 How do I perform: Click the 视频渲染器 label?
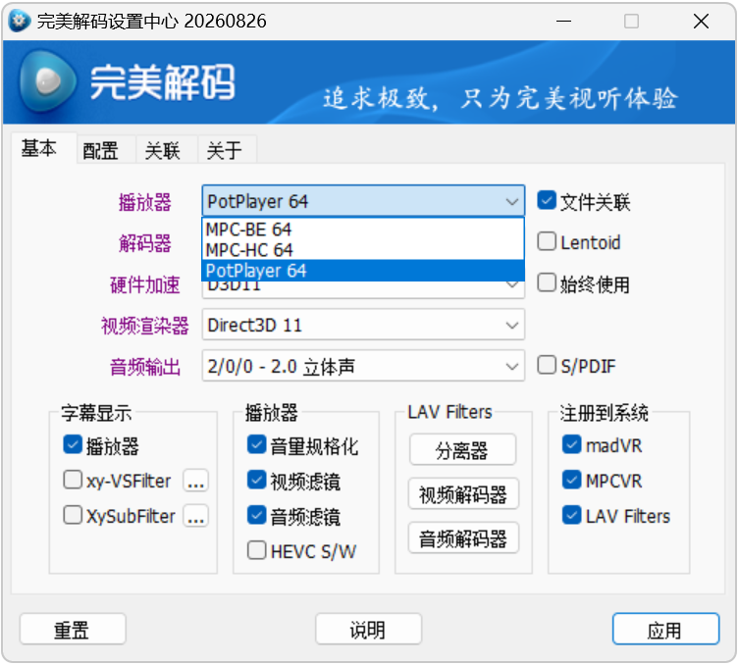145,326
